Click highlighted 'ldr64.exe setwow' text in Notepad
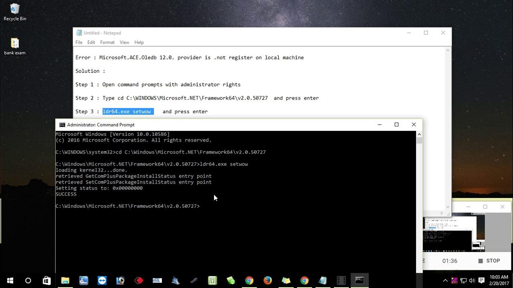 [x=128, y=112]
